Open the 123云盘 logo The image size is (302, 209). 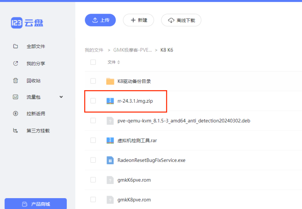click(x=27, y=23)
